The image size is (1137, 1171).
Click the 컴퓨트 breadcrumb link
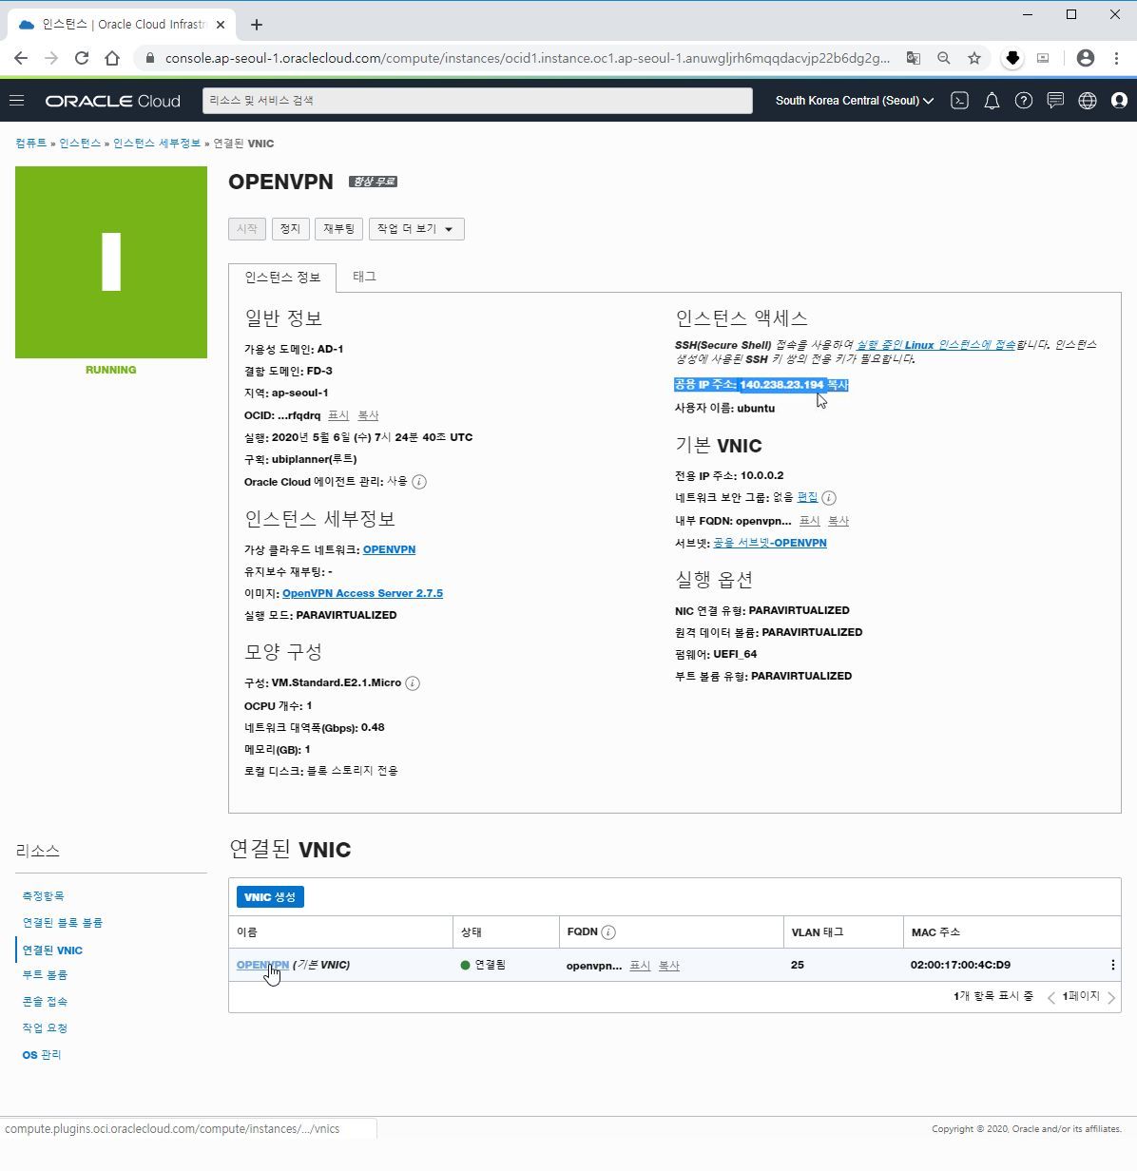[x=30, y=144]
